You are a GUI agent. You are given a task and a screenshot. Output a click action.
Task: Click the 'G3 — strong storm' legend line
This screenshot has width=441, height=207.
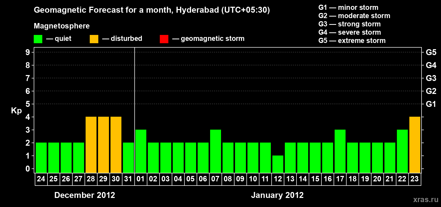pos(349,24)
